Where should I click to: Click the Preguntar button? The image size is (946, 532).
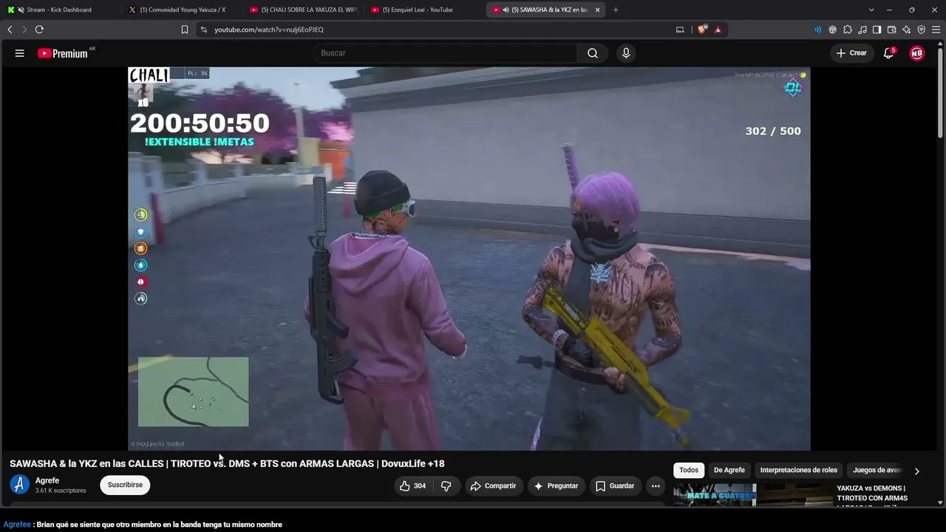click(x=556, y=485)
